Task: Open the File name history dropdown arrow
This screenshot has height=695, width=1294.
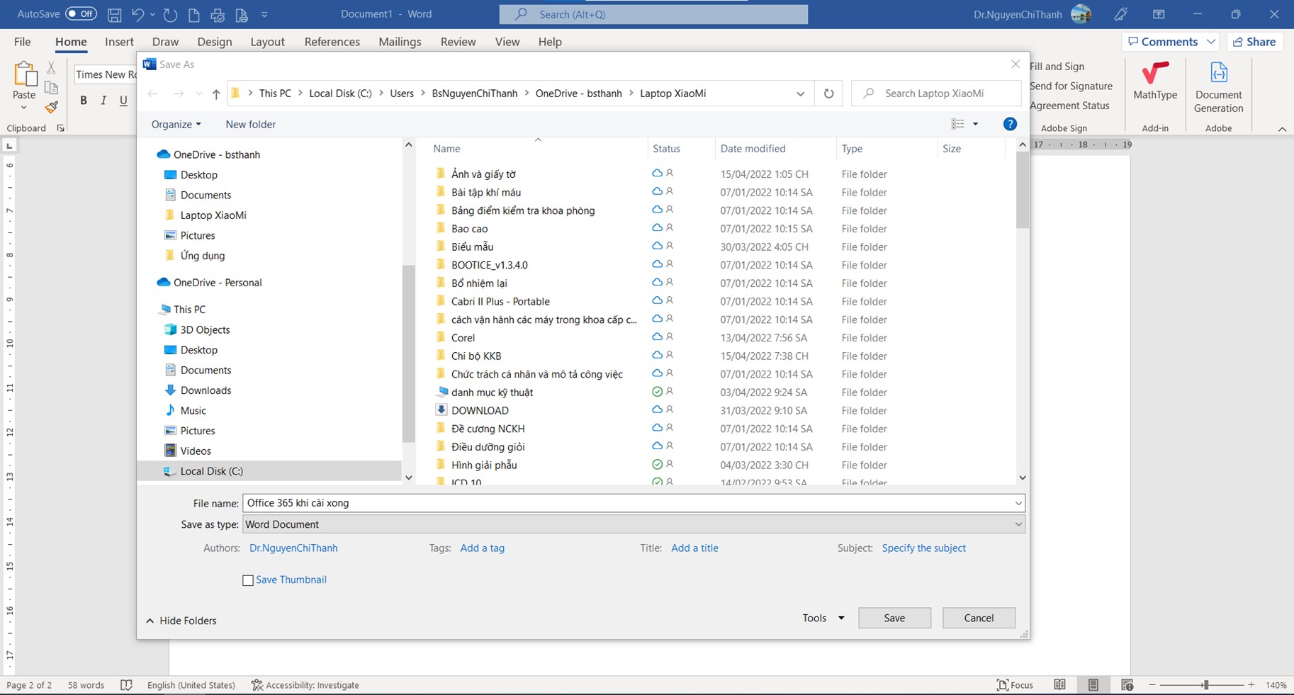Action: coord(1018,503)
